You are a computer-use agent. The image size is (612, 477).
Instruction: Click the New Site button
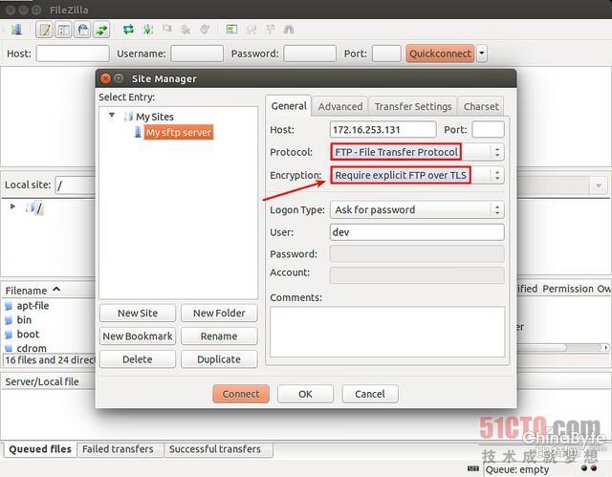(x=138, y=314)
